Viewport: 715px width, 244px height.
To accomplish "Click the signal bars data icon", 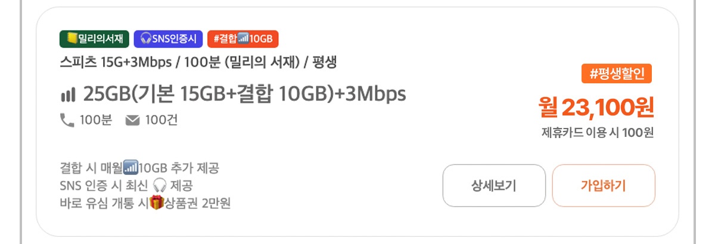I will [x=68, y=94].
